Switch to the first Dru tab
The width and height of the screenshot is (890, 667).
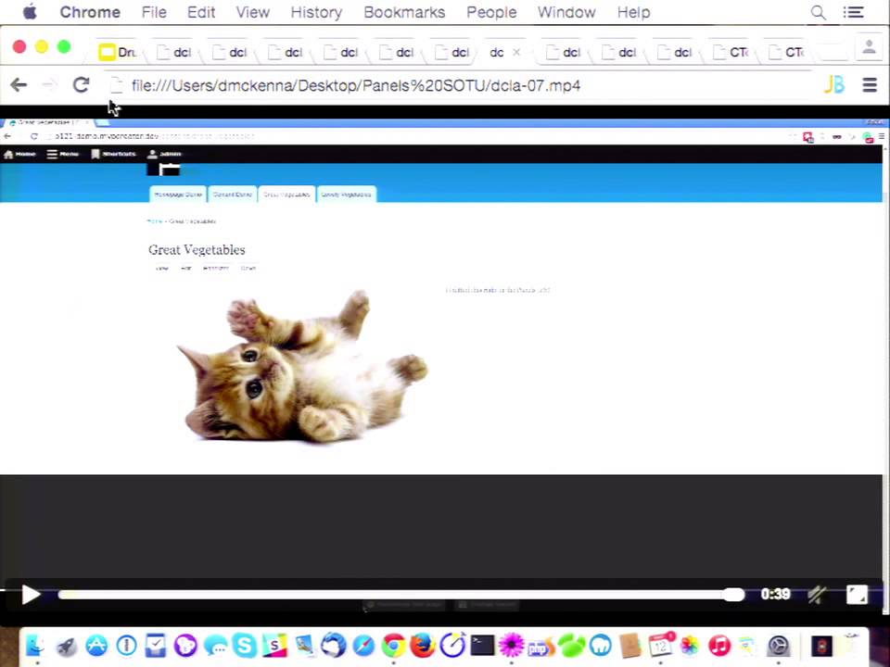(118, 52)
